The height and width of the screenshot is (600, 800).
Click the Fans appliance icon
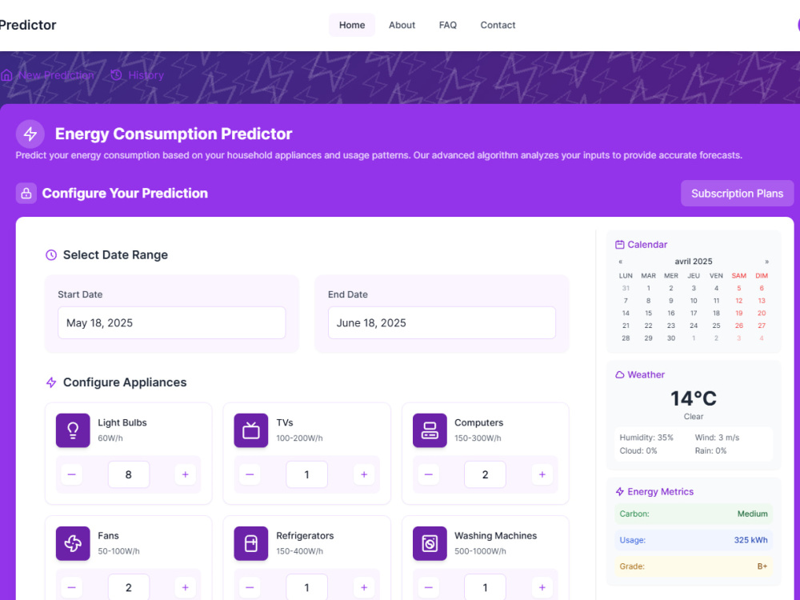click(x=73, y=543)
